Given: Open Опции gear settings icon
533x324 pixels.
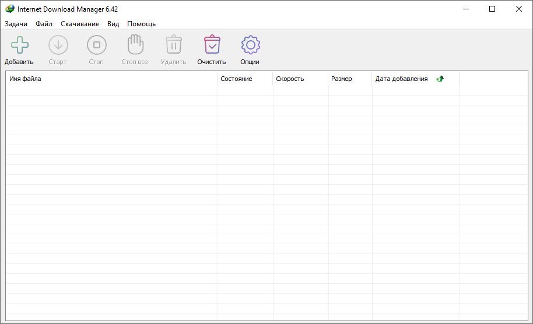Looking at the screenshot, I should [250, 45].
